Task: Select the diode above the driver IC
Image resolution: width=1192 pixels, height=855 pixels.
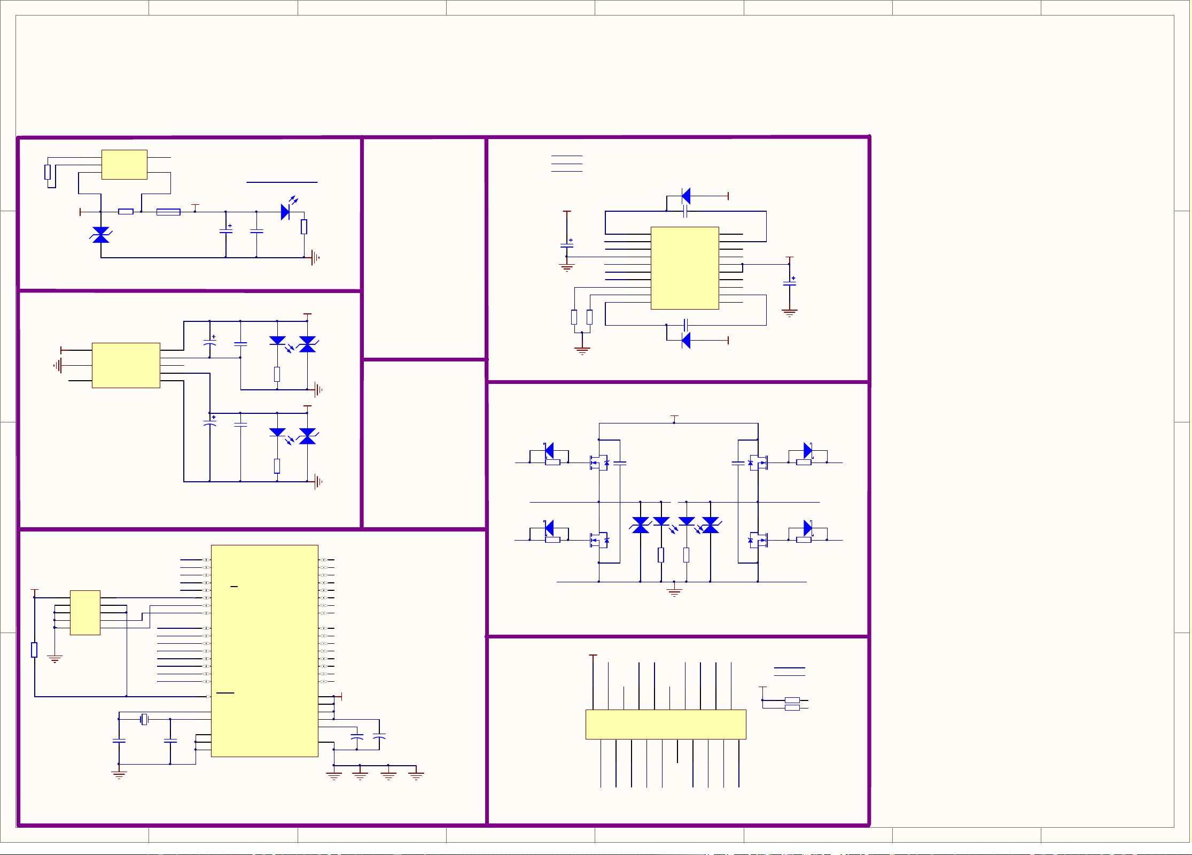Action: (685, 196)
